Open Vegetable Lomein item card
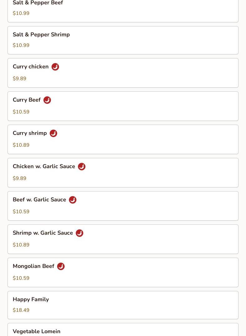Viewport: 246px width, 336px height. [123, 331]
